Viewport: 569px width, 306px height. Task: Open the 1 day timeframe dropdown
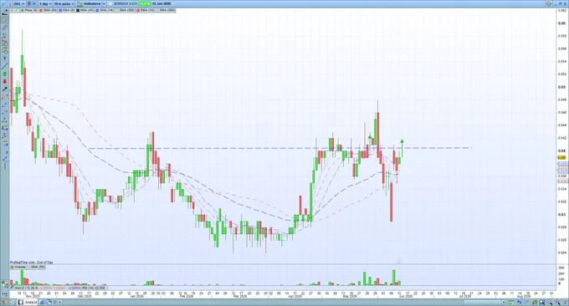tap(45, 3)
